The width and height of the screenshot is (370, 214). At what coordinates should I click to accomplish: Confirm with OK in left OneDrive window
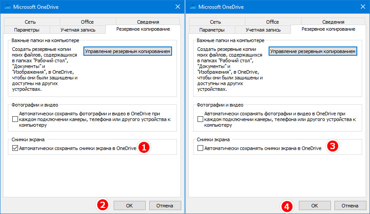tap(129, 206)
